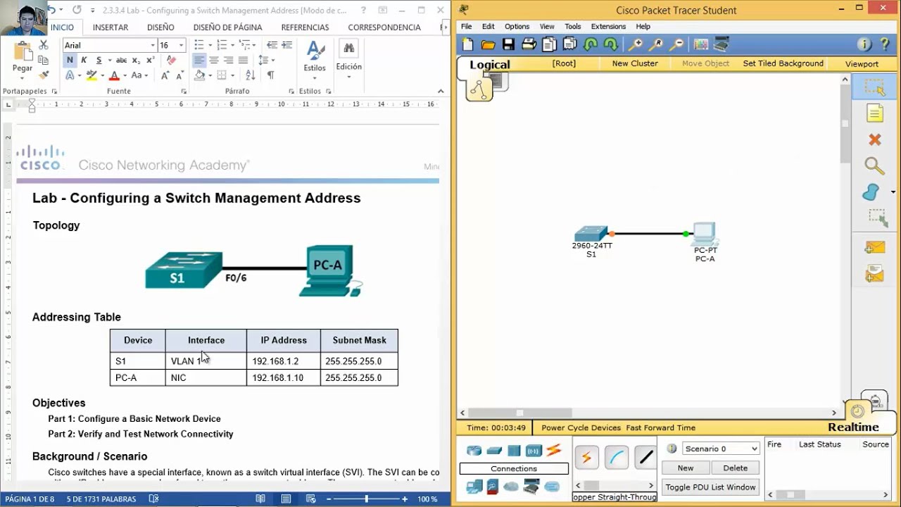Open the Packet Tracer Options menu
Image resolution: width=901 pixels, height=507 pixels.
517,27
